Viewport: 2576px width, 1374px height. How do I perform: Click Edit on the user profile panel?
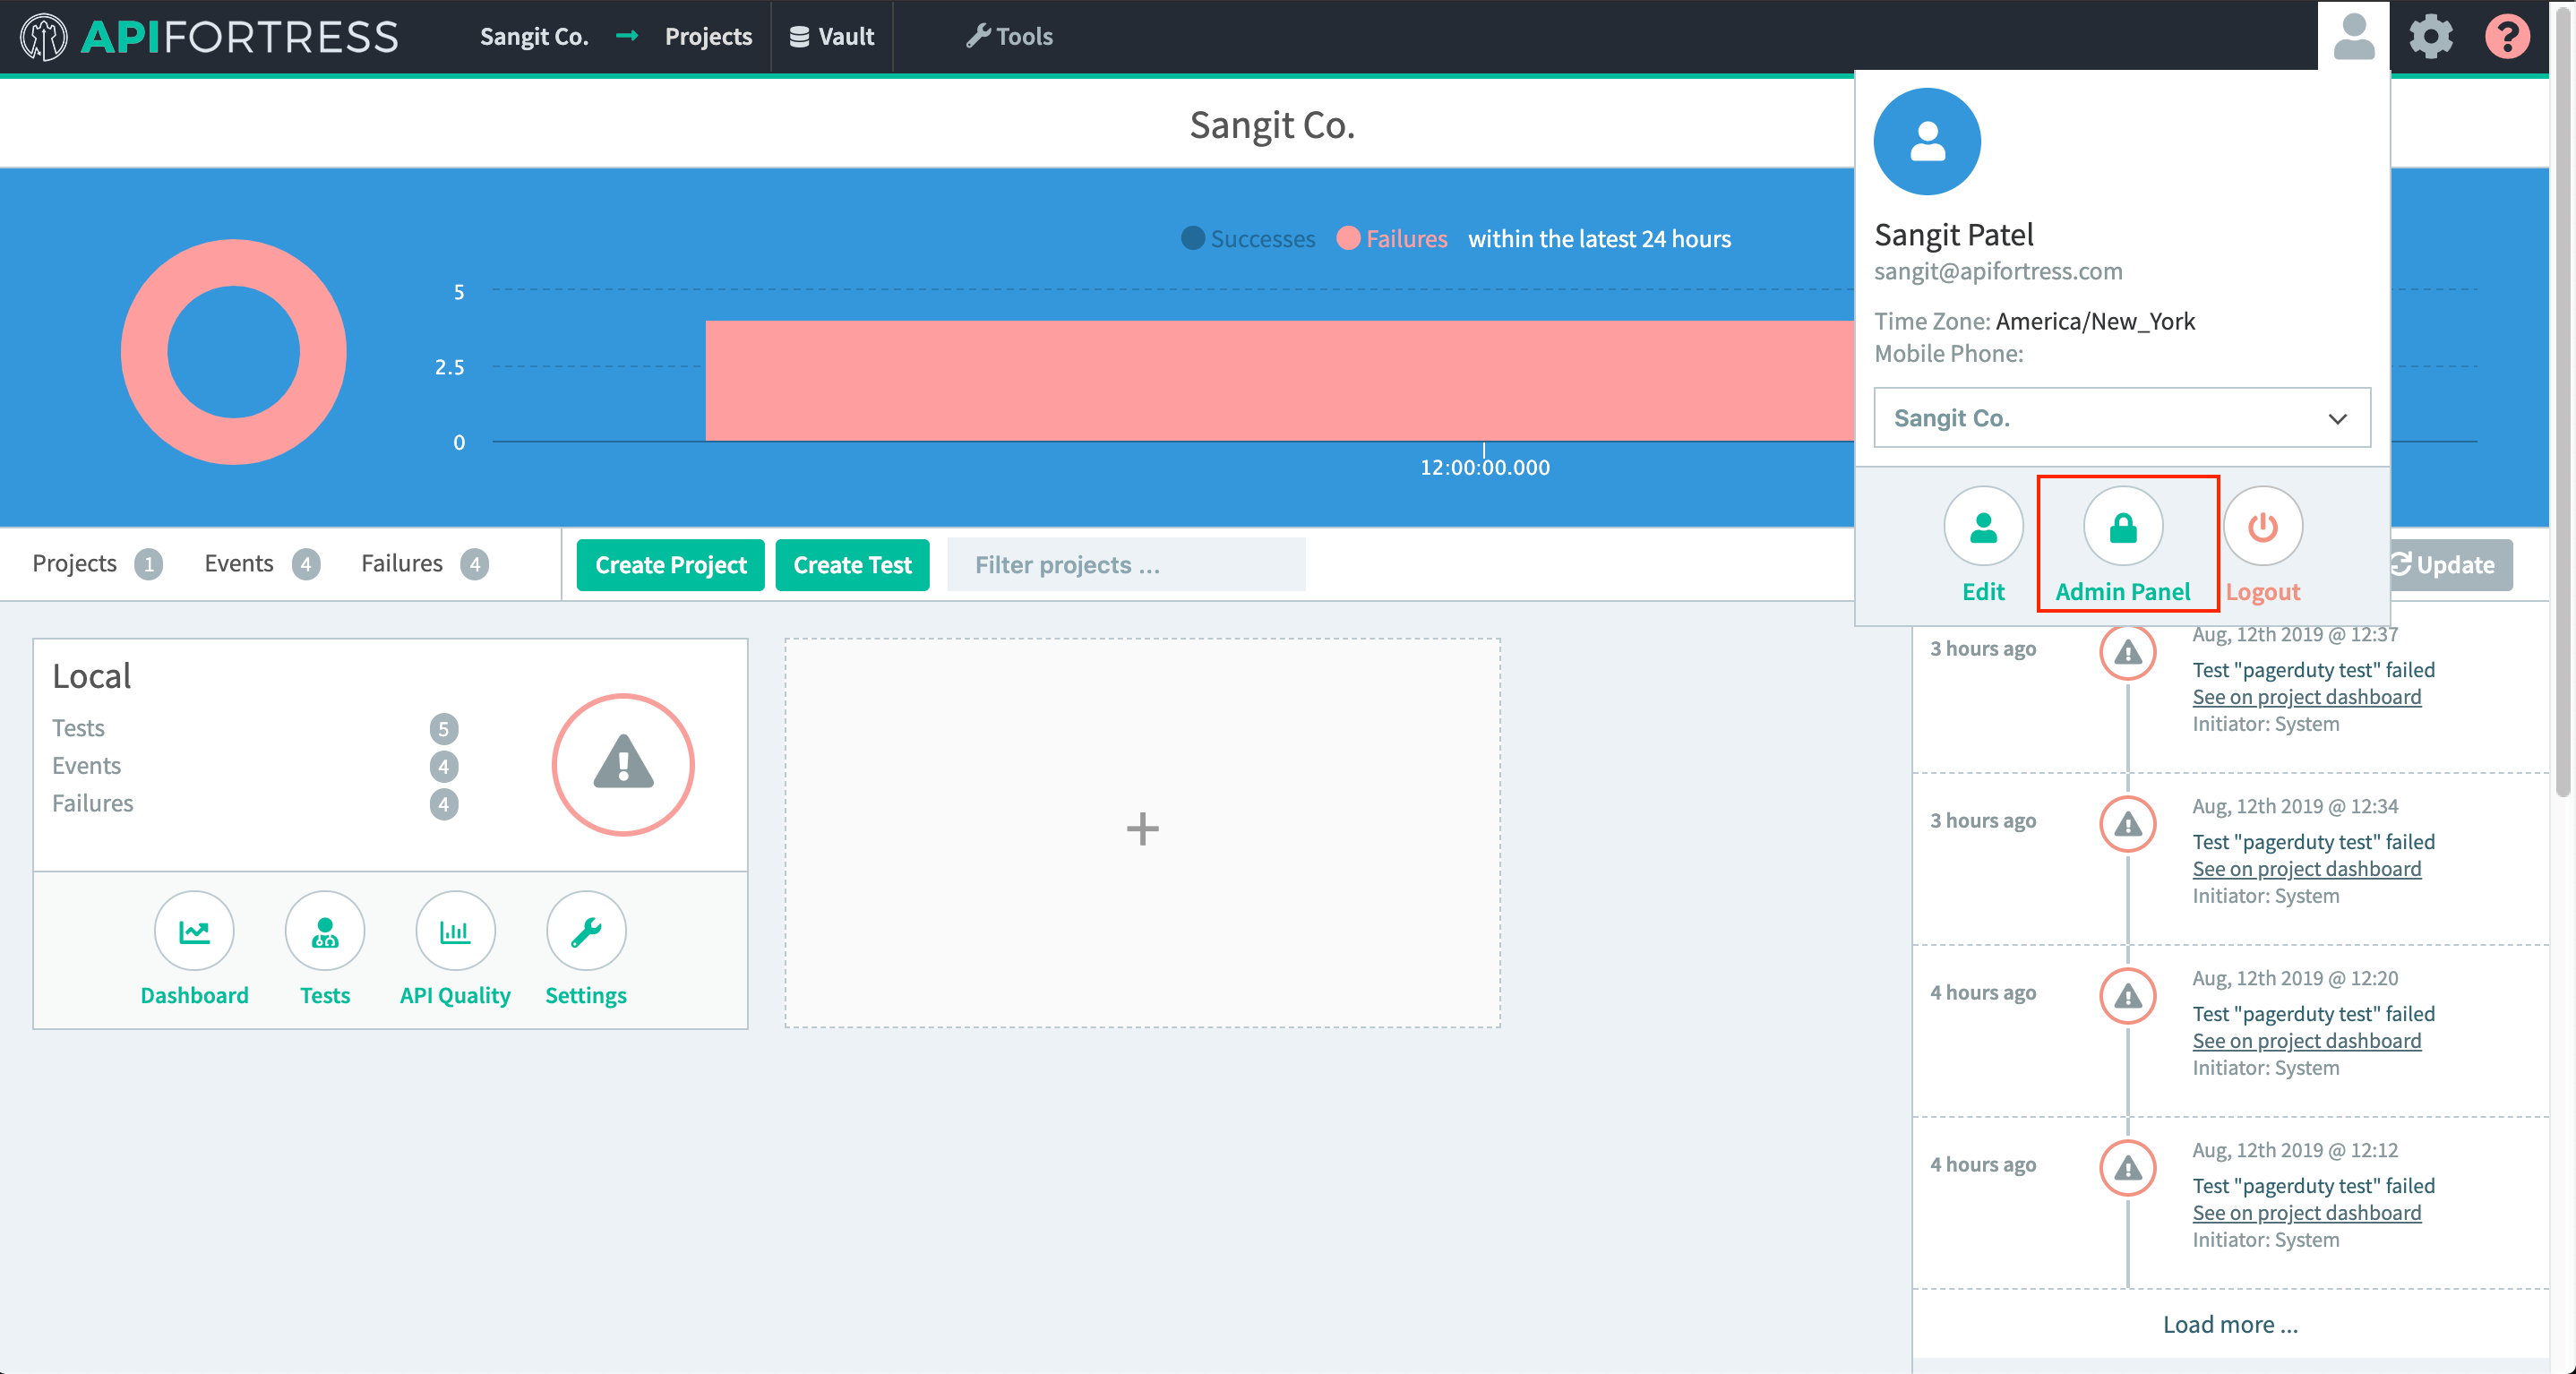tap(1983, 526)
